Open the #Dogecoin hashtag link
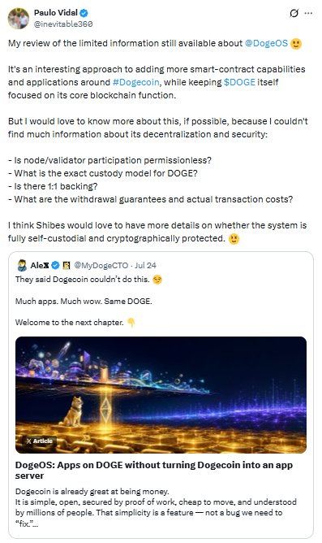This screenshot has height=543, width=322. [x=136, y=82]
